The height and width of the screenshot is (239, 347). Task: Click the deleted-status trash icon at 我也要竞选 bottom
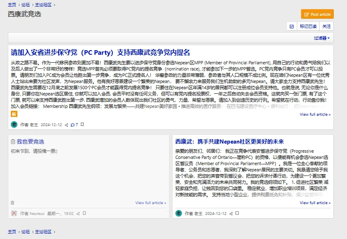point(12,202)
